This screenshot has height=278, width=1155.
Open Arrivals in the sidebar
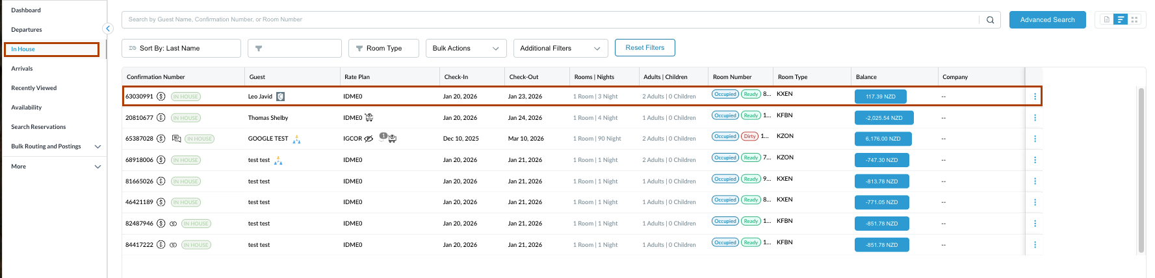pos(22,69)
